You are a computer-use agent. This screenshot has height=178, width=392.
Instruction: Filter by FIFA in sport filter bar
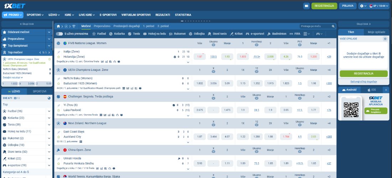click(295, 34)
